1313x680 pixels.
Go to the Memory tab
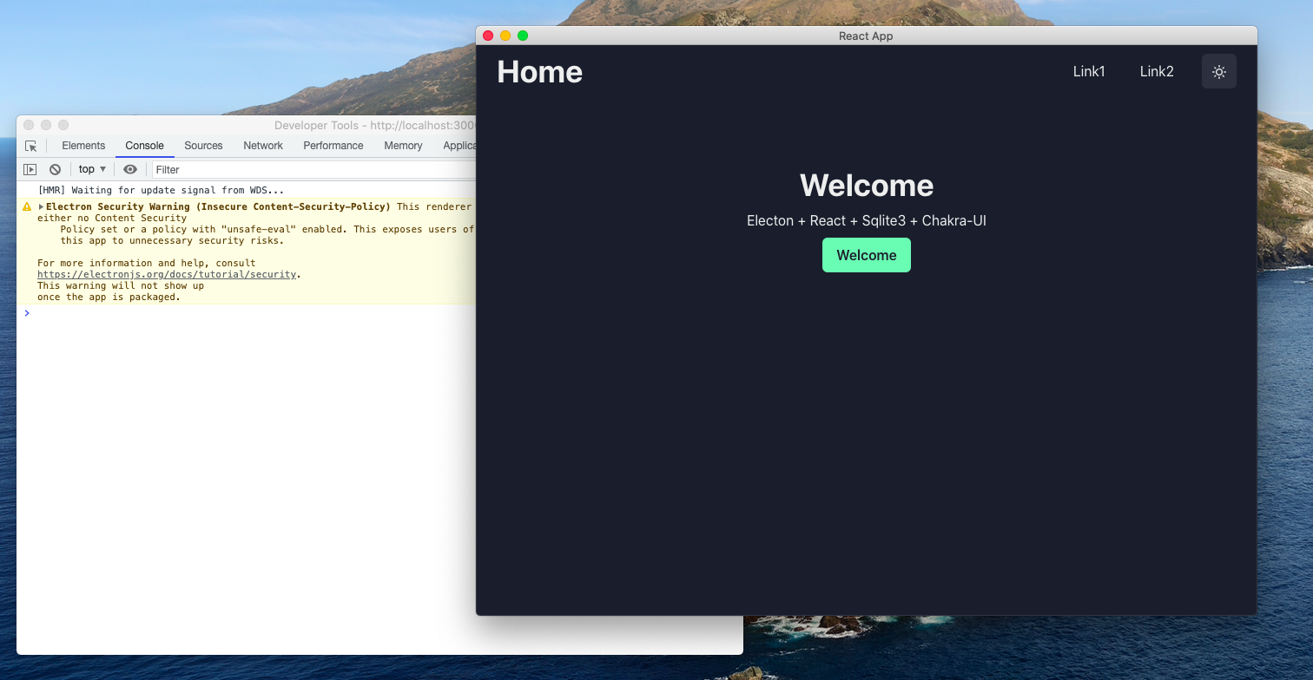tap(403, 146)
